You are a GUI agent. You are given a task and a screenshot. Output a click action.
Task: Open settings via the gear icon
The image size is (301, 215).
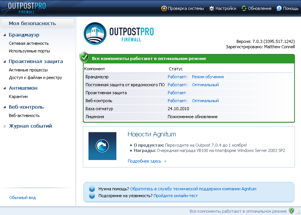point(212,8)
